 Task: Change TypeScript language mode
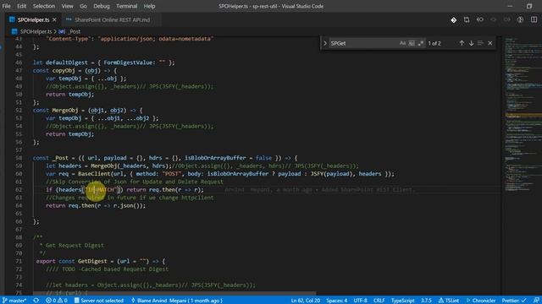click(x=403, y=301)
